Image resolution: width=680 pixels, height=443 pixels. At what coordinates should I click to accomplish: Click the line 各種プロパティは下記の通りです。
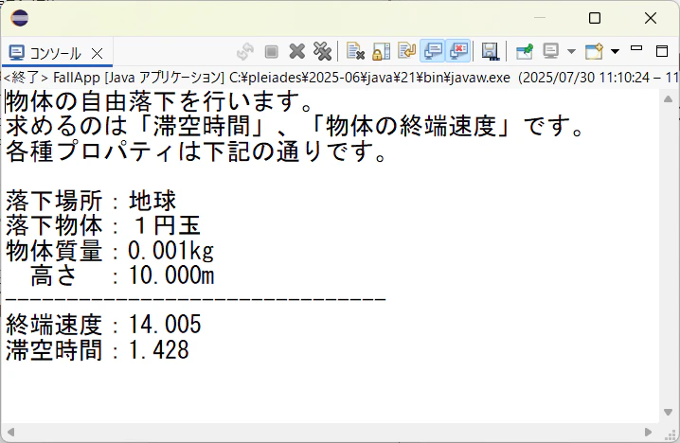coord(196,151)
